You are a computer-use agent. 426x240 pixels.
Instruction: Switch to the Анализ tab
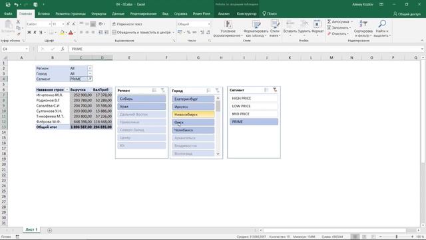coord(224,13)
